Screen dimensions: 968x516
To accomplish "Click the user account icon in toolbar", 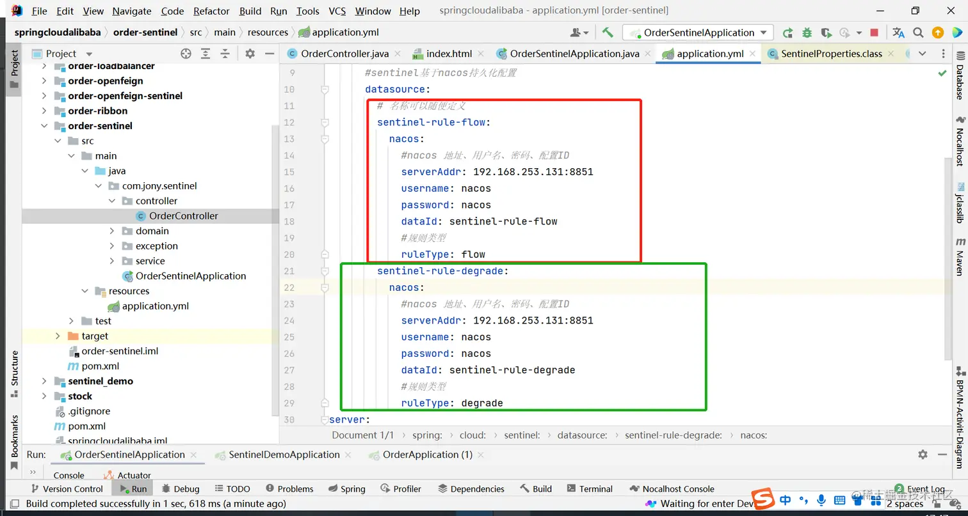I will point(578,33).
